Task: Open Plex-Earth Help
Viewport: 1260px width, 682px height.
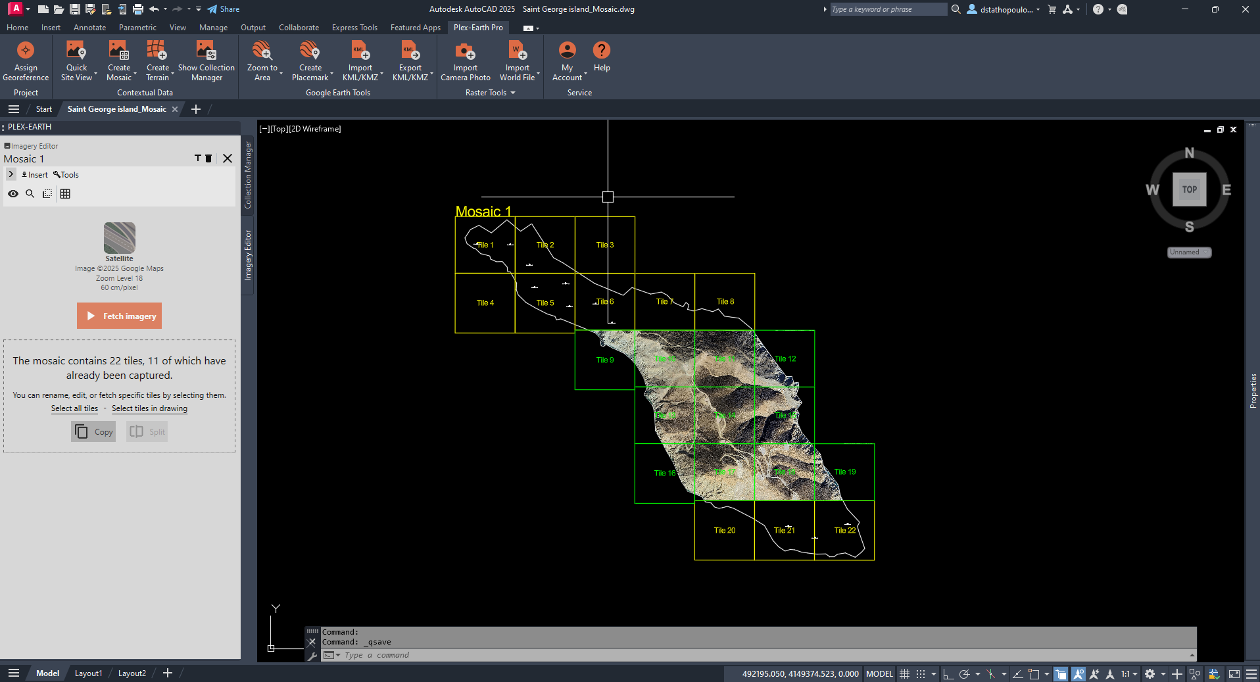Action: click(602, 57)
